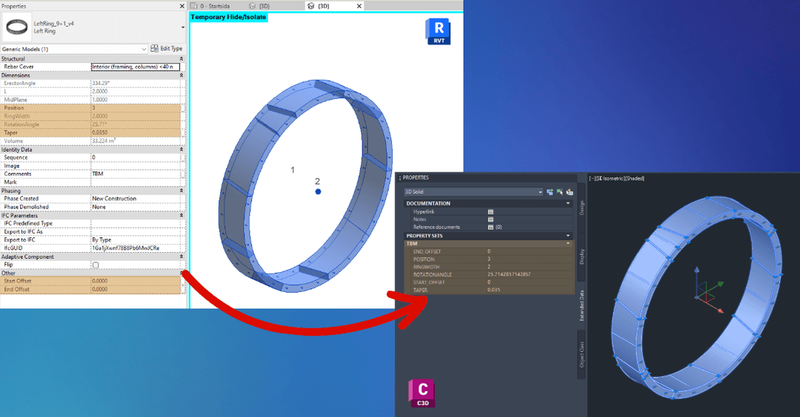800x417 pixels.
Task: Open the 3D Solid object type dropdown
Action: click(541, 192)
